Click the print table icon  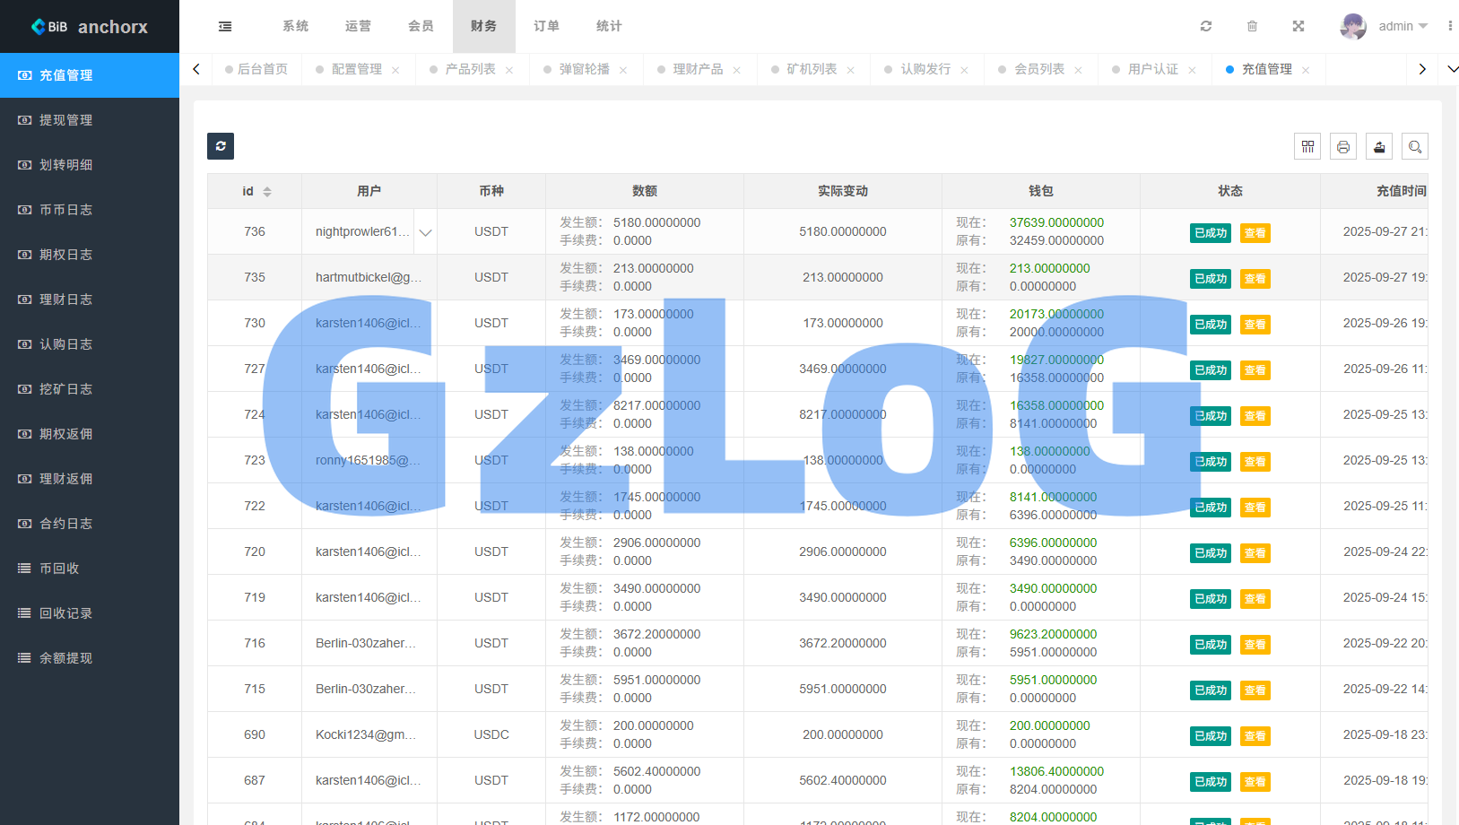tap(1343, 146)
